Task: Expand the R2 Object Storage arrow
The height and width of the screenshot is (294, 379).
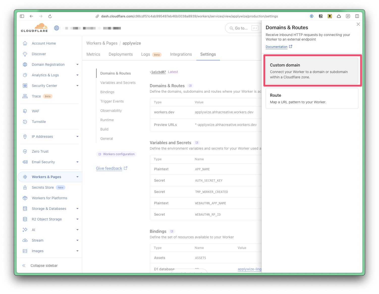Action: (x=77, y=219)
